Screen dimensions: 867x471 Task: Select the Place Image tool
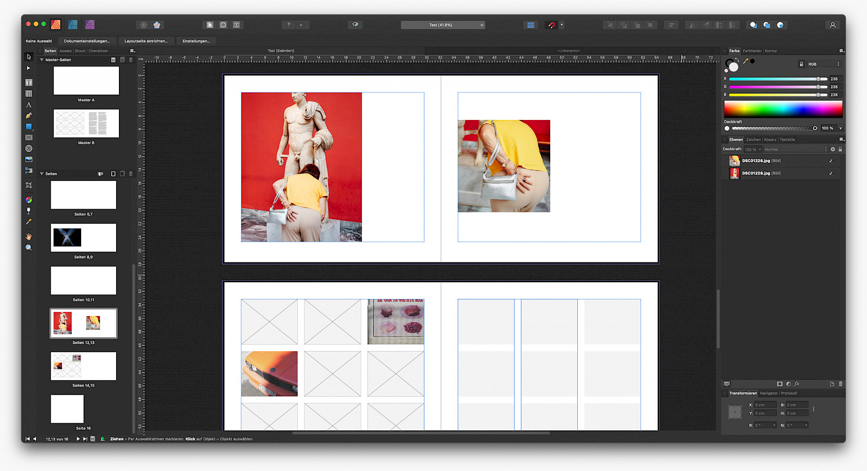click(x=29, y=159)
